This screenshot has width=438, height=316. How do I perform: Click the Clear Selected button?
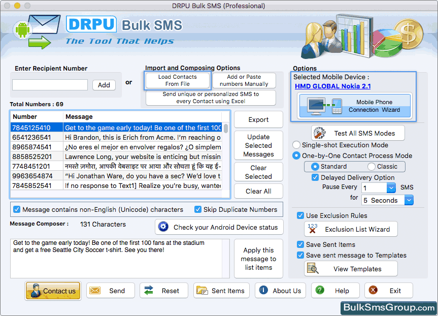tap(258, 172)
